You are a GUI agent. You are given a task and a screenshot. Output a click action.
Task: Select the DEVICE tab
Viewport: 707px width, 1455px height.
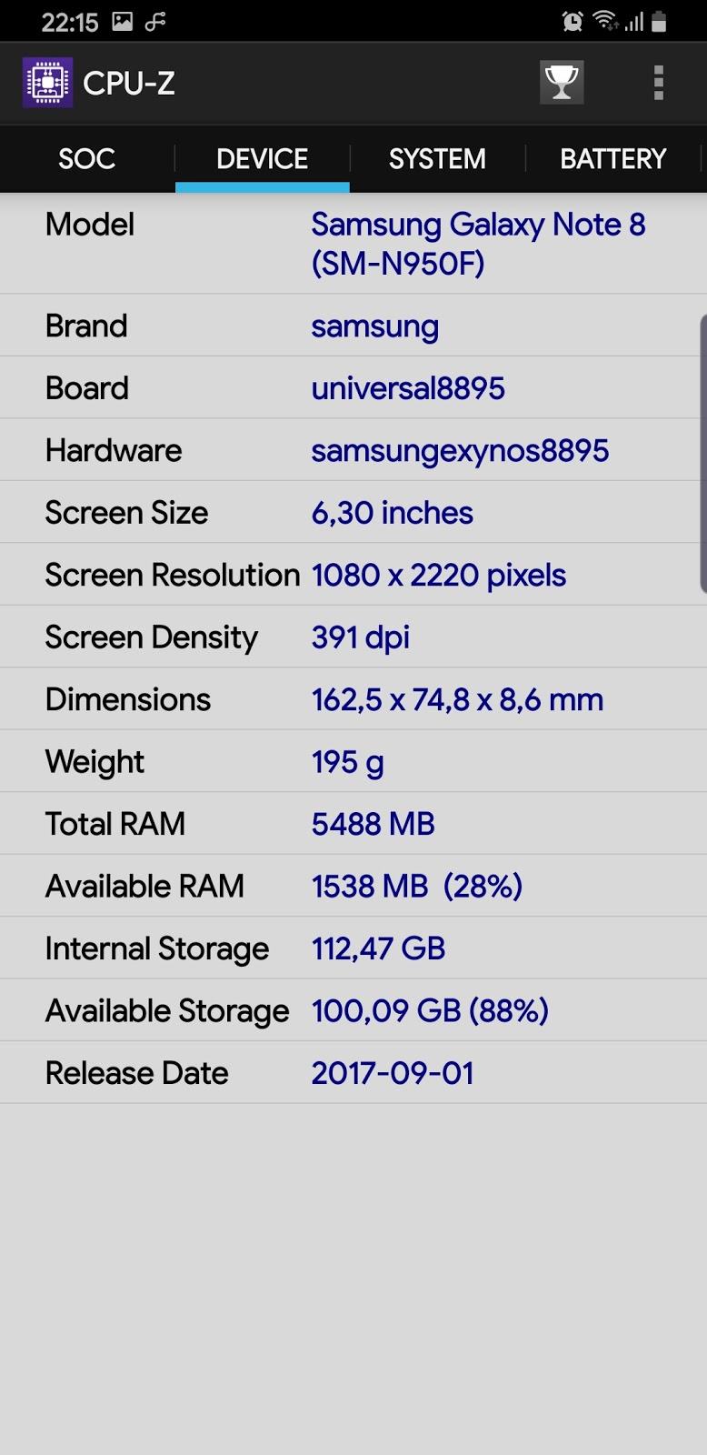click(x=262, y=158)
